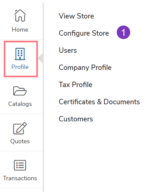The height and width of the screenshot is (192, 154).
Task: Open the Catalogs folder icon
Action: [x=20, y=91]
